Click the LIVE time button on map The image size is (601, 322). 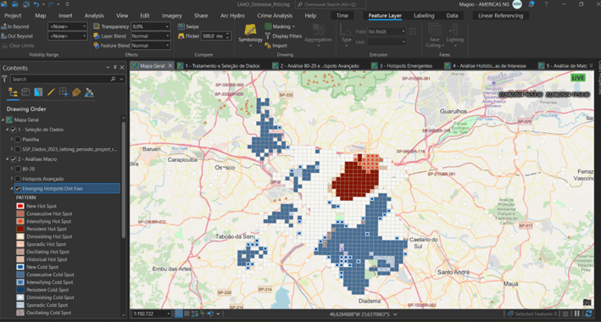tap(578, 78)
